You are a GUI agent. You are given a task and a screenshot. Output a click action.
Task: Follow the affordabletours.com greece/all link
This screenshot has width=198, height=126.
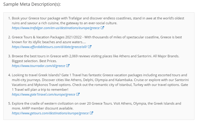click(x=49, y=47)
